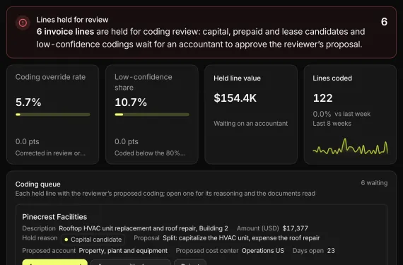The height and width of the screenshot is (265, 403).
Task: Click the '6 waiting' label
Action: tap(374, 183)
